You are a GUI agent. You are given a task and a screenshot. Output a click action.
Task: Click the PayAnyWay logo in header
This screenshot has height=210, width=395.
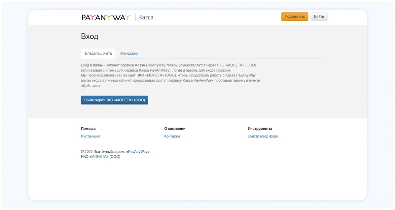(x=106, y=17)
